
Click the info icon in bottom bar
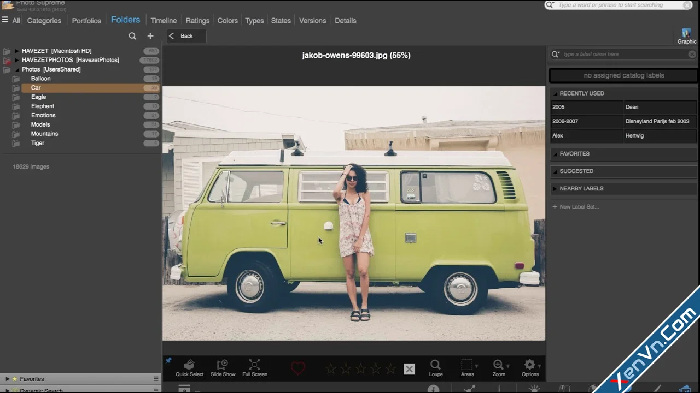[x=433, y=389]
